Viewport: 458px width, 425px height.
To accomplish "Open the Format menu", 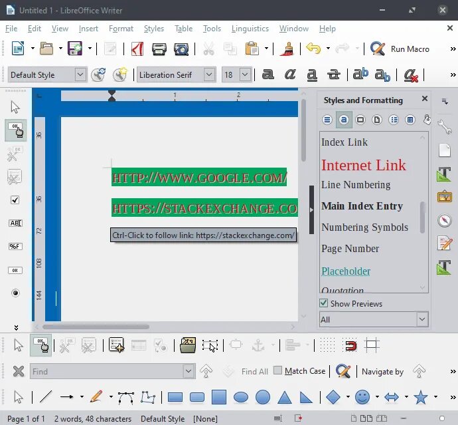I will coord(121,29).
